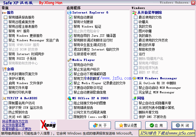Click the MS Office XP & 2003 icon
196x137 pixels.
click(x=69, y=98)
